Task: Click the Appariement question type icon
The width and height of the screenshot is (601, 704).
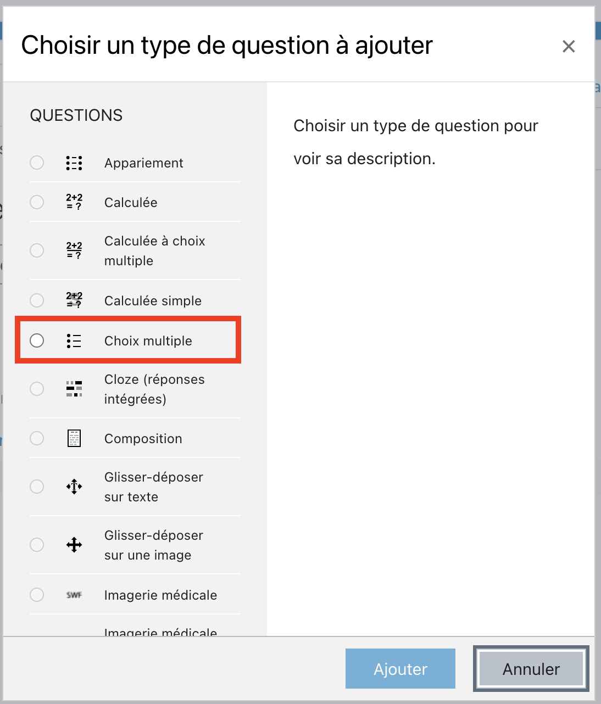Action: 74,163
